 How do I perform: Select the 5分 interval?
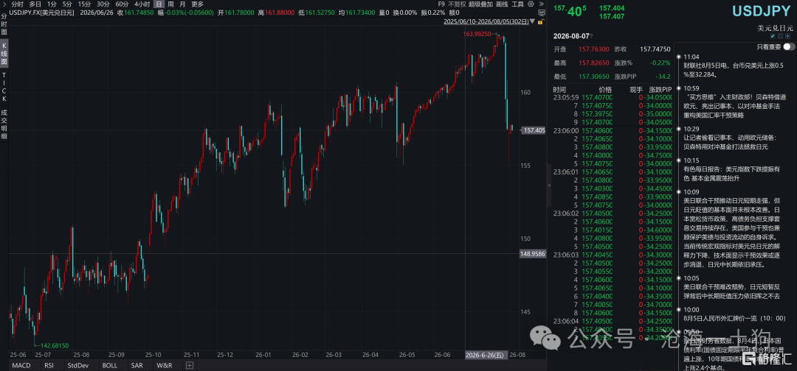67,4
